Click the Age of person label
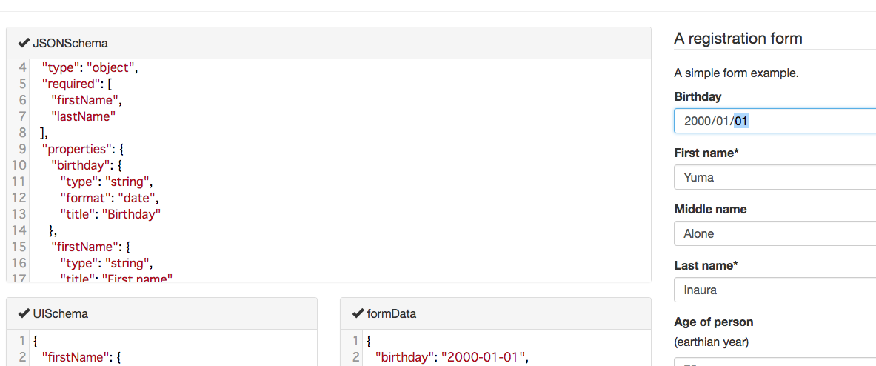The height and width of the screenshot is (366, 876). (x=714, y=322)
